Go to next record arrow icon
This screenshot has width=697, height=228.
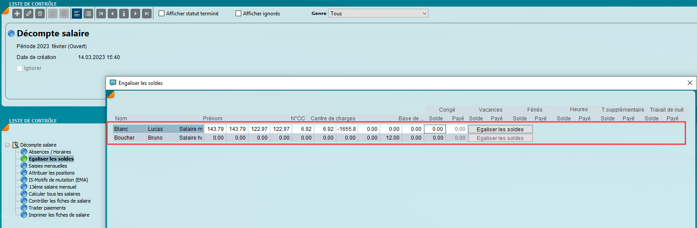[x=135, y=14]
